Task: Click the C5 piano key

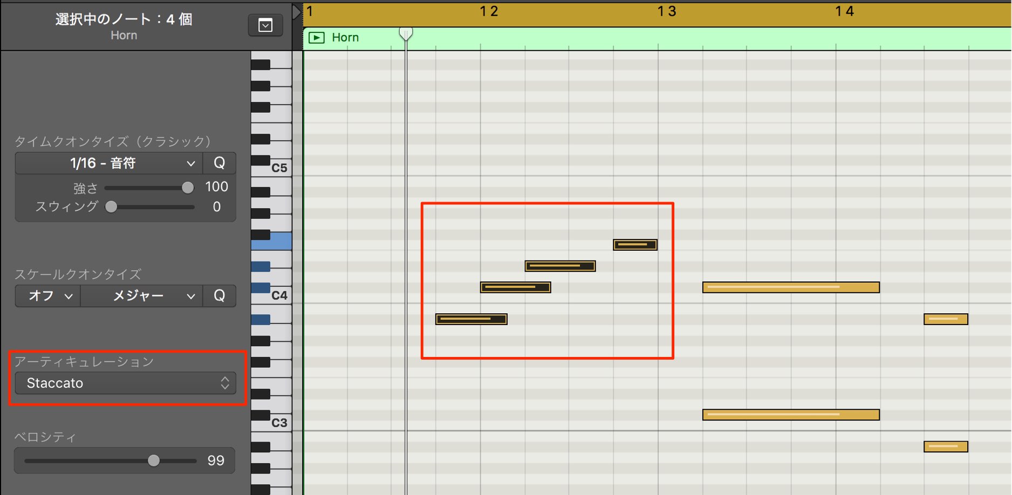Action: (x=279, y=168)
